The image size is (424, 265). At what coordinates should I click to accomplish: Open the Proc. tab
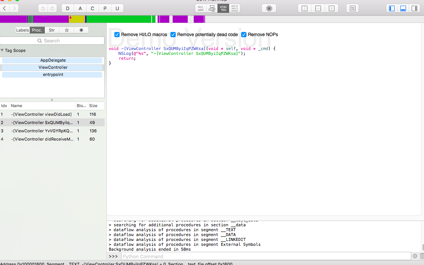37,30
